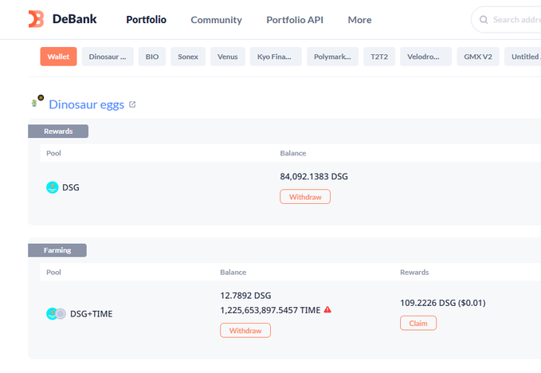Withdraw the 84,092.1383 DSG rewards balance
Screen dimensions: 541x373
305,197
